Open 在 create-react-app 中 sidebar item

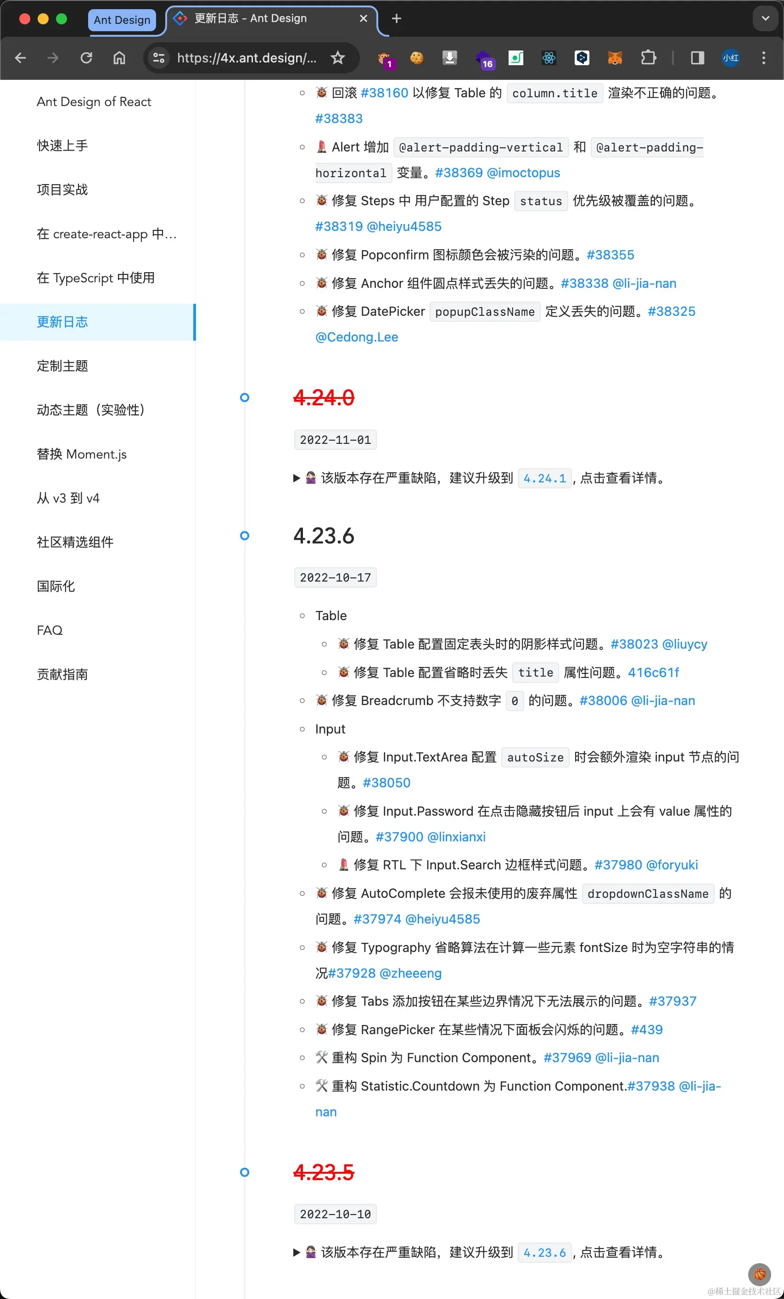(97, 234)
